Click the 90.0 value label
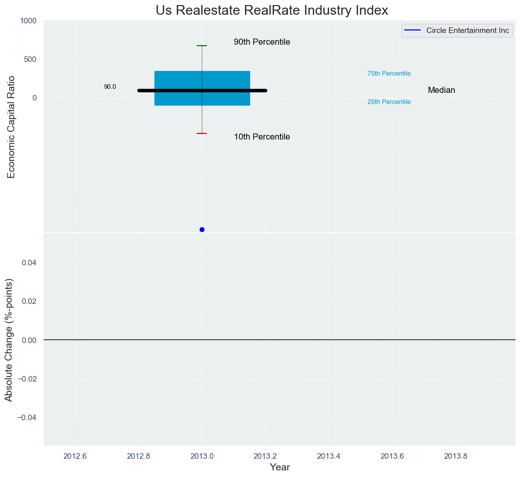The height and width of the screenshot is (477, 521). point(110,87)
